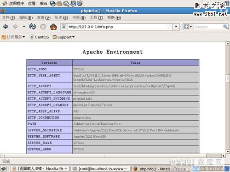The image size is (230, 172).
Task: Expand the 访问最多 bookmarks folder
Action: (13, 37)
